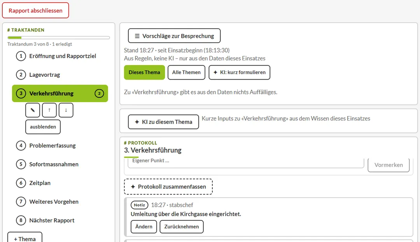420x242 pixels.
Task: Click the number 6 circle beside Zeitplan
Action: (x=21, y=183)
